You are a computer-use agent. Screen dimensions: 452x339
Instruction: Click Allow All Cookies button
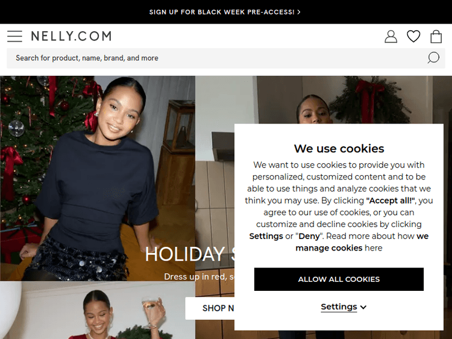pyautogui.click(x=339, y=279)
